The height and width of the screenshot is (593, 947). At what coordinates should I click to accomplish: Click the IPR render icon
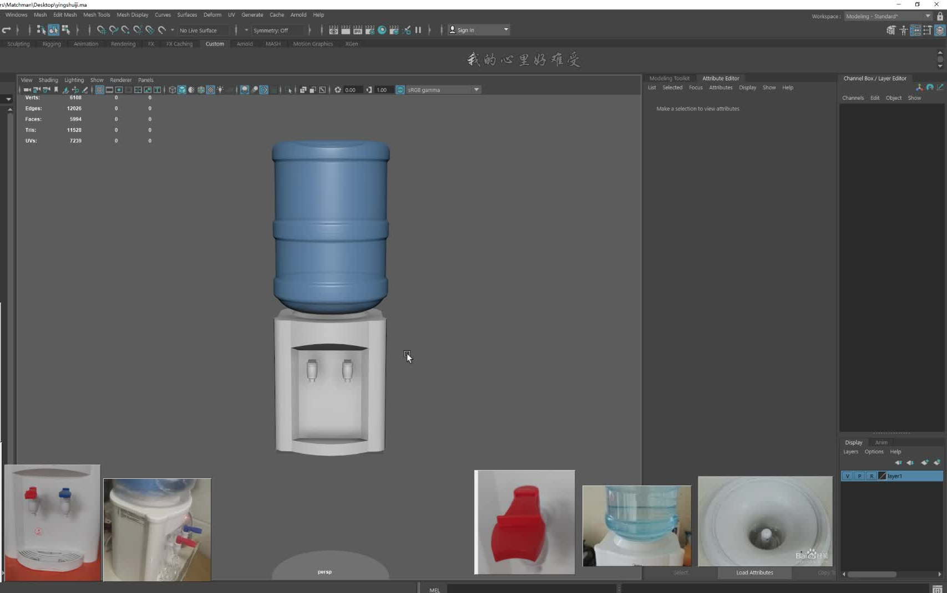click(357, 30)
